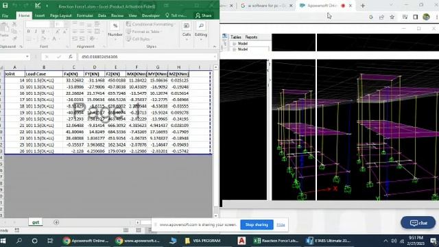Open the Format as Table dropdown
Screen dimensions: 439x247
point(143,32)
